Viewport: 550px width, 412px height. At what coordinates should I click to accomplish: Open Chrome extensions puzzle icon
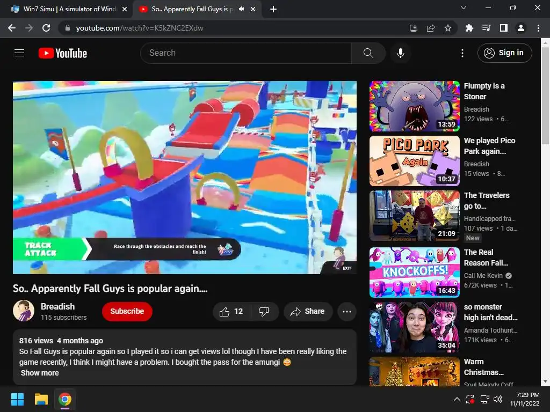click(469, 28)
